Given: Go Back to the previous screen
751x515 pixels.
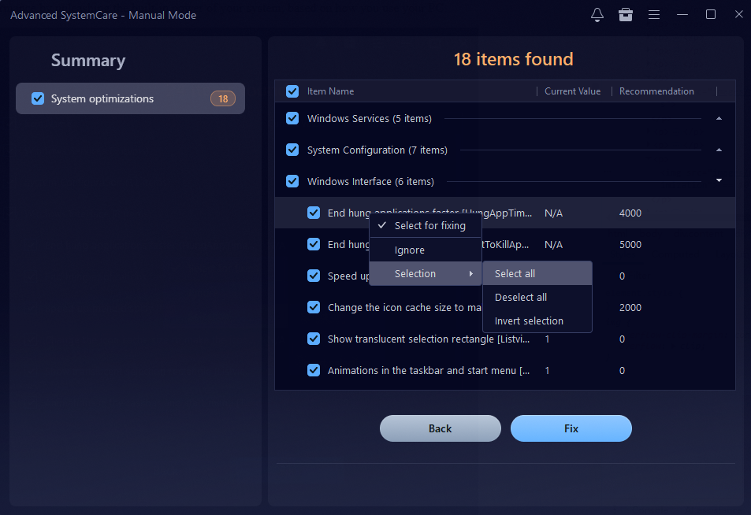Looking at the screenshot, I should 440,428.
